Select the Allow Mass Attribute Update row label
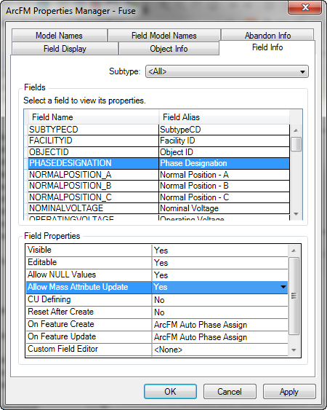Image resolution: width=327 pixels, height=410 pixels. click(89, 287)
